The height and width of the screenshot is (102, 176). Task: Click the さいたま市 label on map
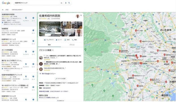tap(166, 30)
